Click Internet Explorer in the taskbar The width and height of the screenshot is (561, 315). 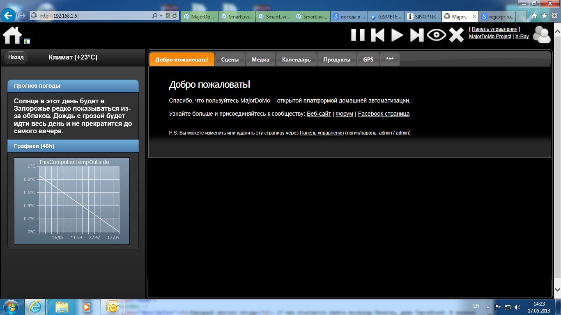[35, 307]
